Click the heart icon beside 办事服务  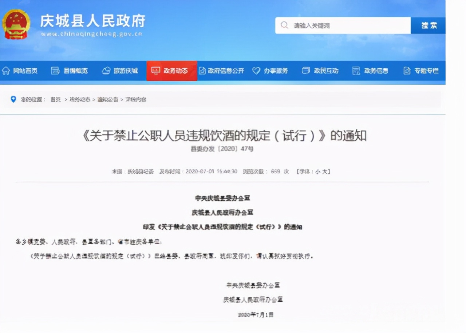256,71
